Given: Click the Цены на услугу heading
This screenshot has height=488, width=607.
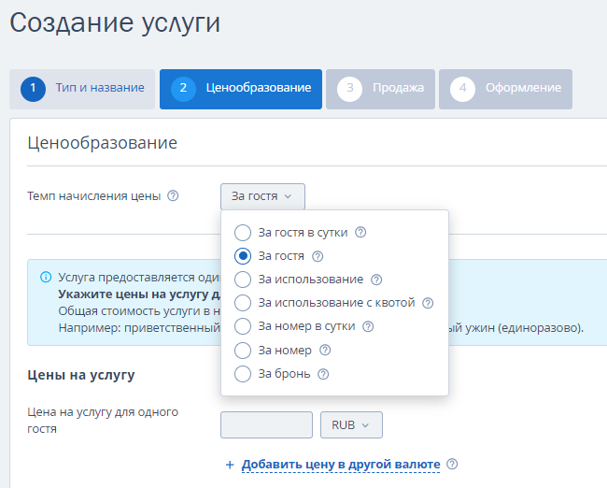Looking at the screenshot, I should 81,375.
